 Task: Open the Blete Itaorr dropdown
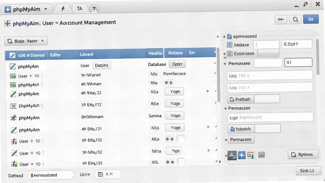(26, 41)
